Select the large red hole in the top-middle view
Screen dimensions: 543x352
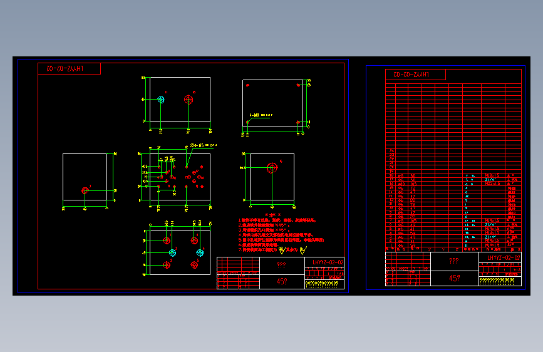189,100
